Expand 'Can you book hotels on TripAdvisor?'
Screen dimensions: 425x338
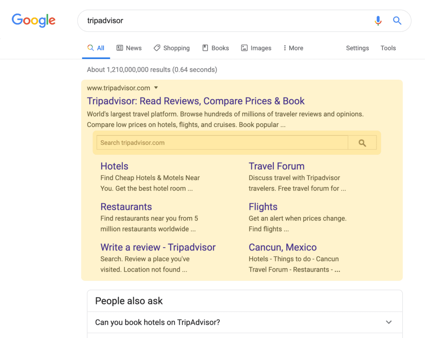tap(245, 322)
